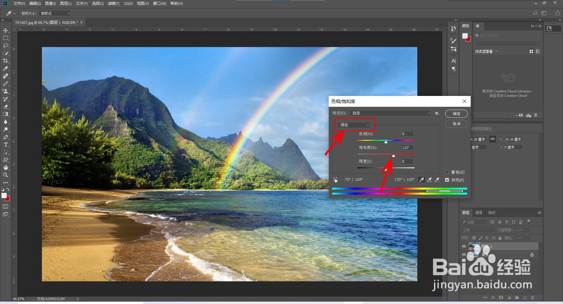The width and height of the screenshot is (563, 304).
Task: Switch library to list view icon
Action: [x=538, y=51]
